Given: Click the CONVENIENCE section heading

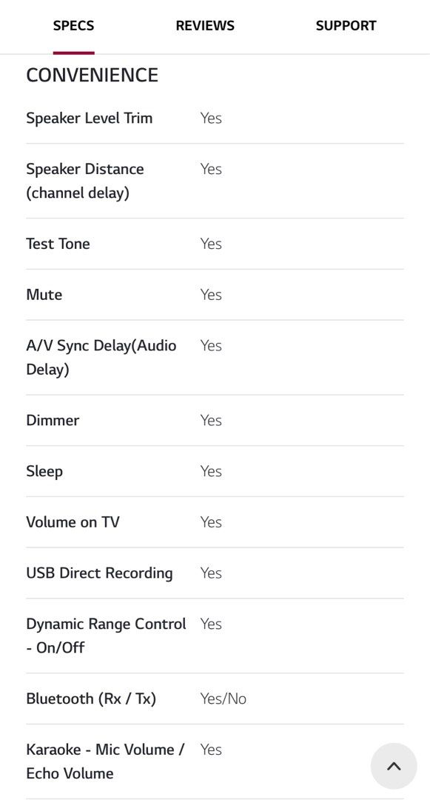Looking at the screenshot, I should click(x=93, y=75).
